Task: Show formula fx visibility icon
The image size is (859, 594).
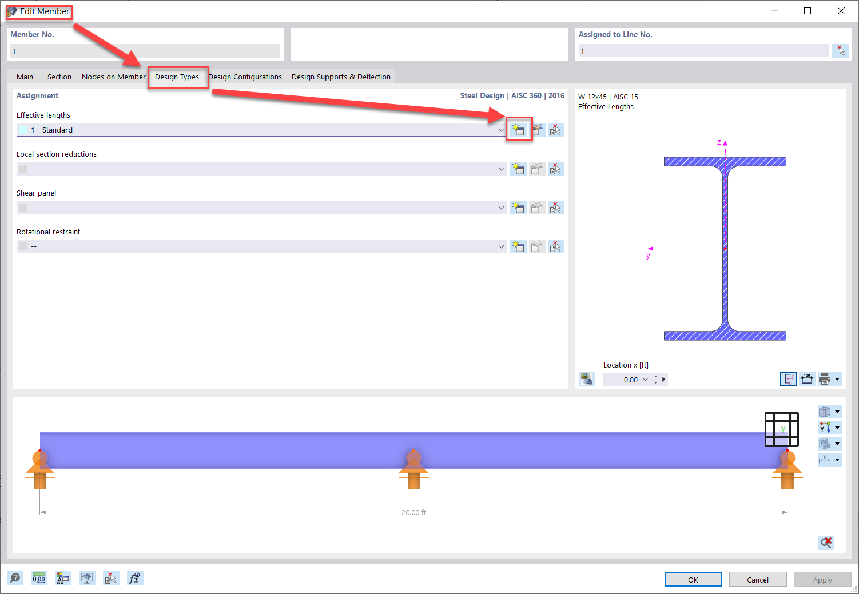Action: 135,578
